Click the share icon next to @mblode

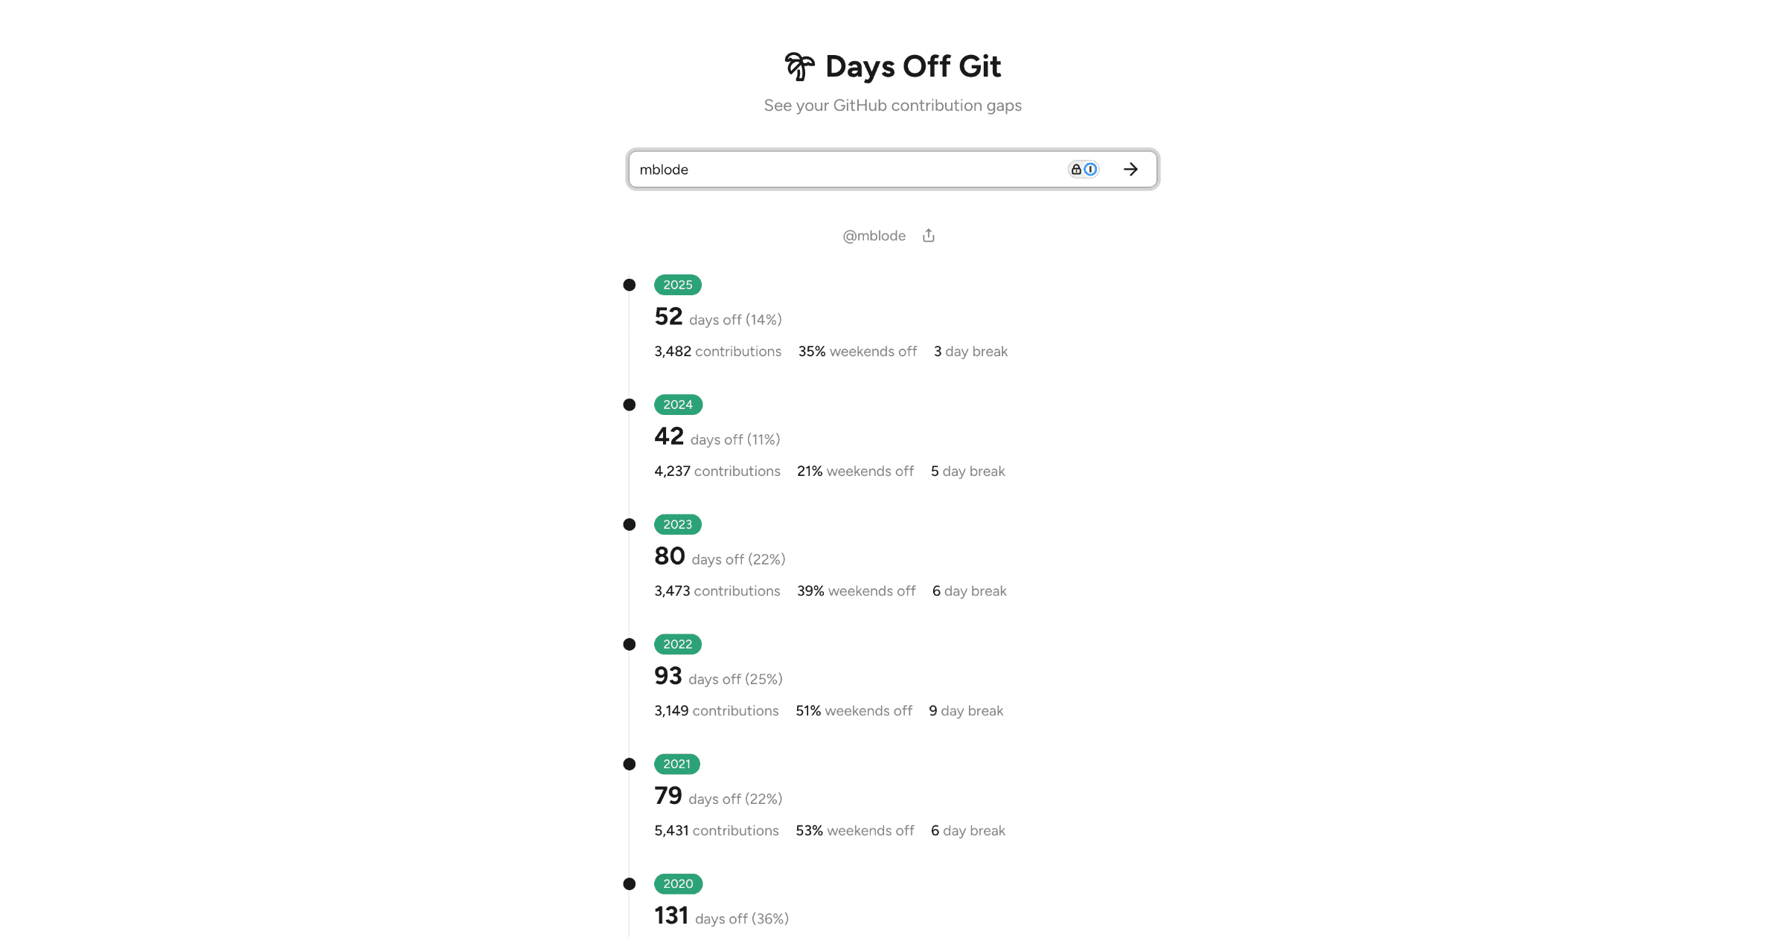coord(928,234)
